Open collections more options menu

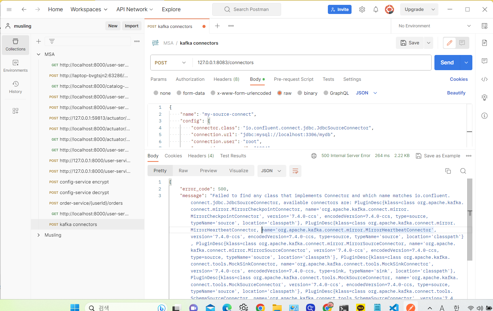coord(137,41)
